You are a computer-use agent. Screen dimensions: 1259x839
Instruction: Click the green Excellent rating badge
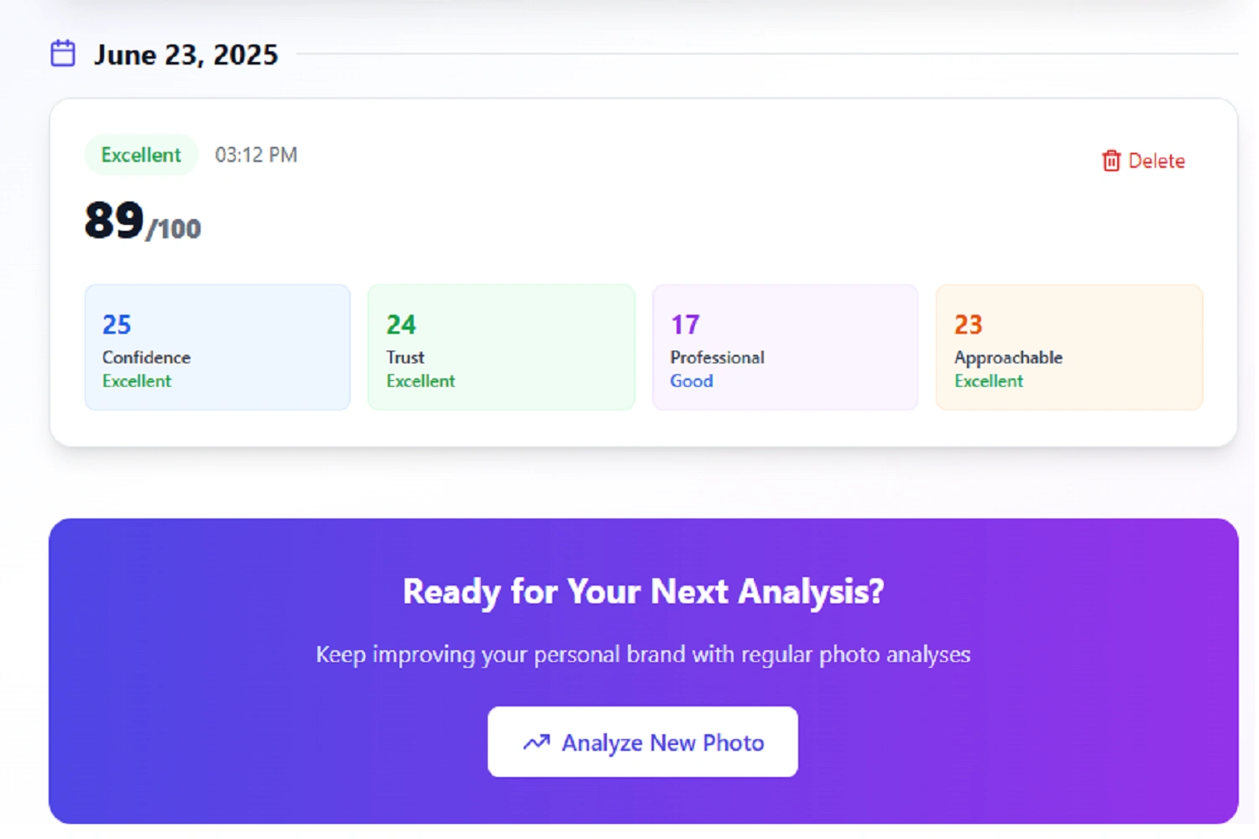[141, 155]
